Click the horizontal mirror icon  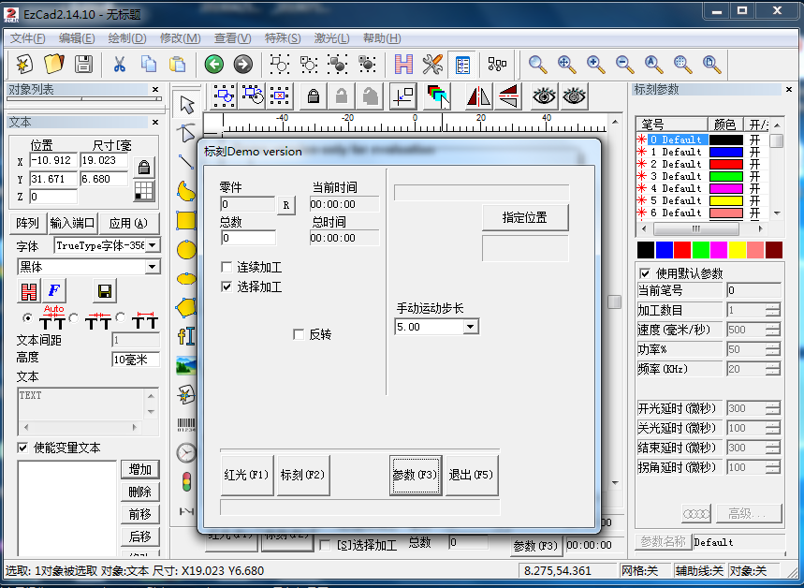coord(479,96)
